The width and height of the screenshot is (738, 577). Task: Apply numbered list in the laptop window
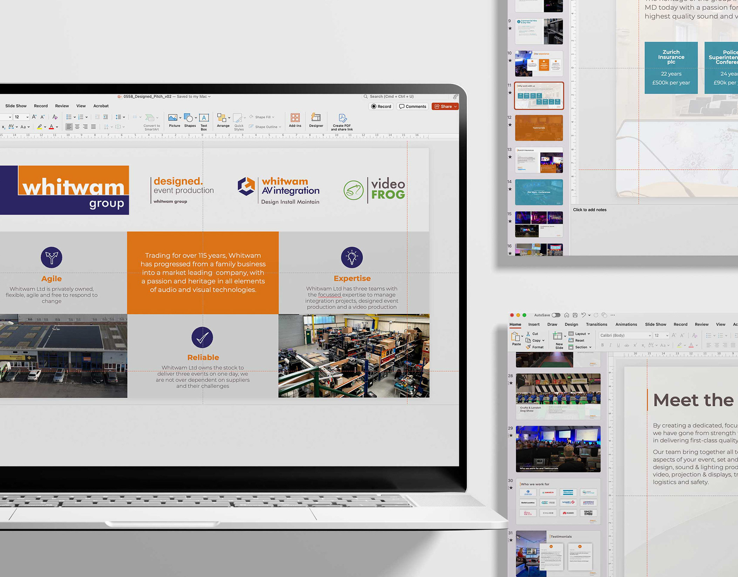tap(81, 117)
